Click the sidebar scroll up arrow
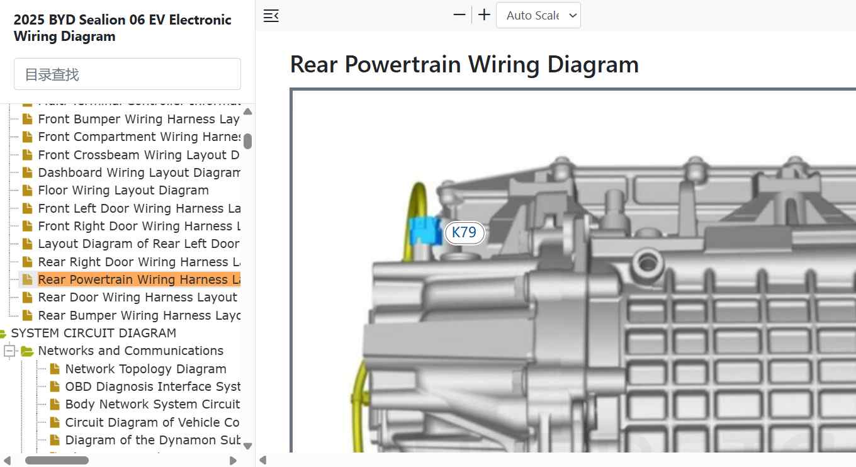This screenshot has width=856, height=467. [247, 111]
